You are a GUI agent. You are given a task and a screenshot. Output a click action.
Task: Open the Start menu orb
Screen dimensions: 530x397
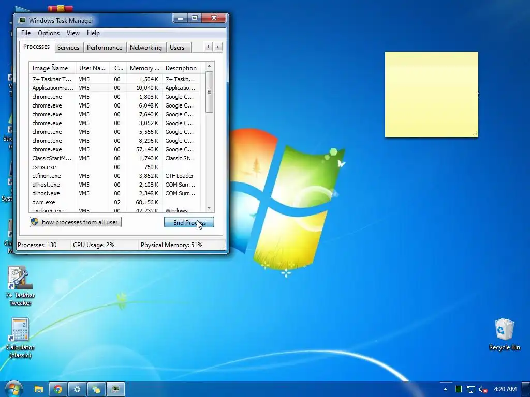pos(13,389)
